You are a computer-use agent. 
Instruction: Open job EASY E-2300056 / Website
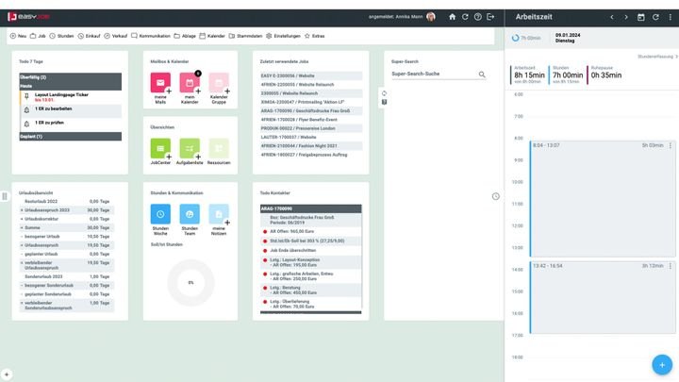pos(311,75)
